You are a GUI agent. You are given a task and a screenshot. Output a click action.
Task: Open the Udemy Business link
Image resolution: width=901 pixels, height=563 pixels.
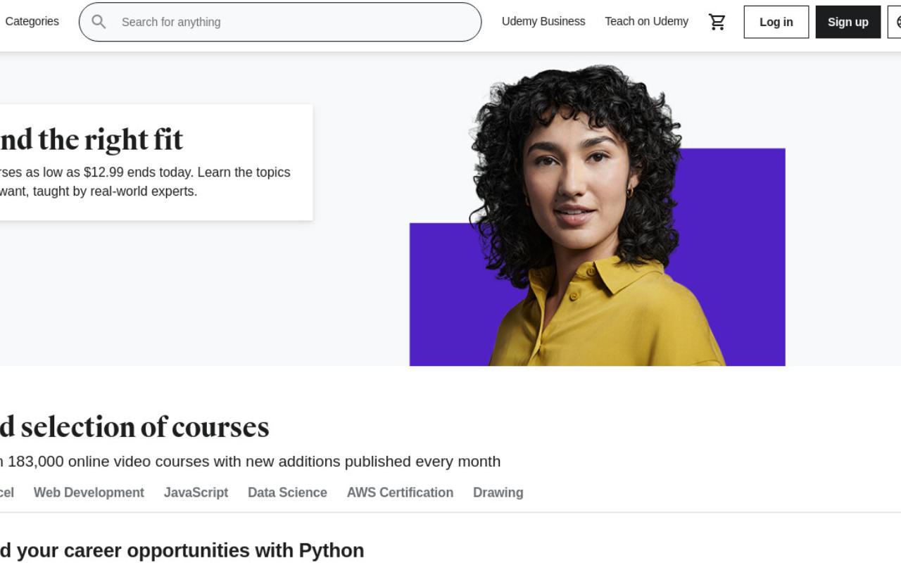coord(543,21)
